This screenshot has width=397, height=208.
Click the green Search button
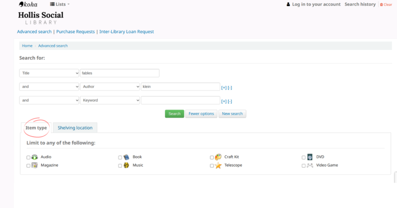[174, 114]
